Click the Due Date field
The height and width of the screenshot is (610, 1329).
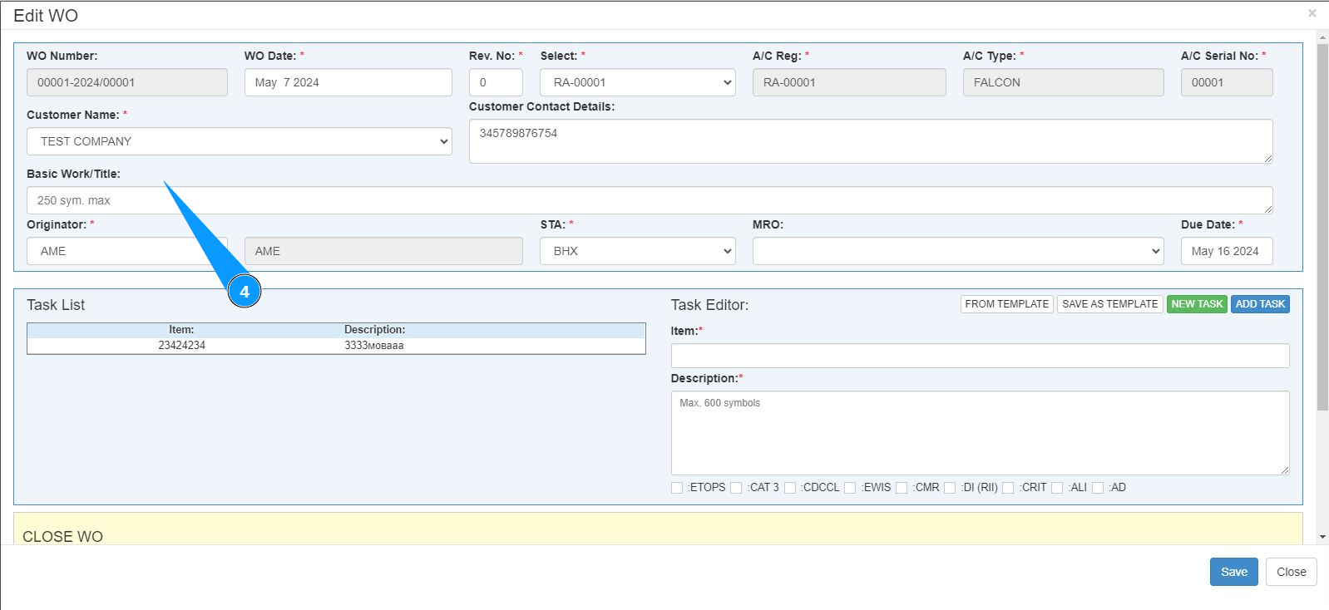tap(1226, 251)
